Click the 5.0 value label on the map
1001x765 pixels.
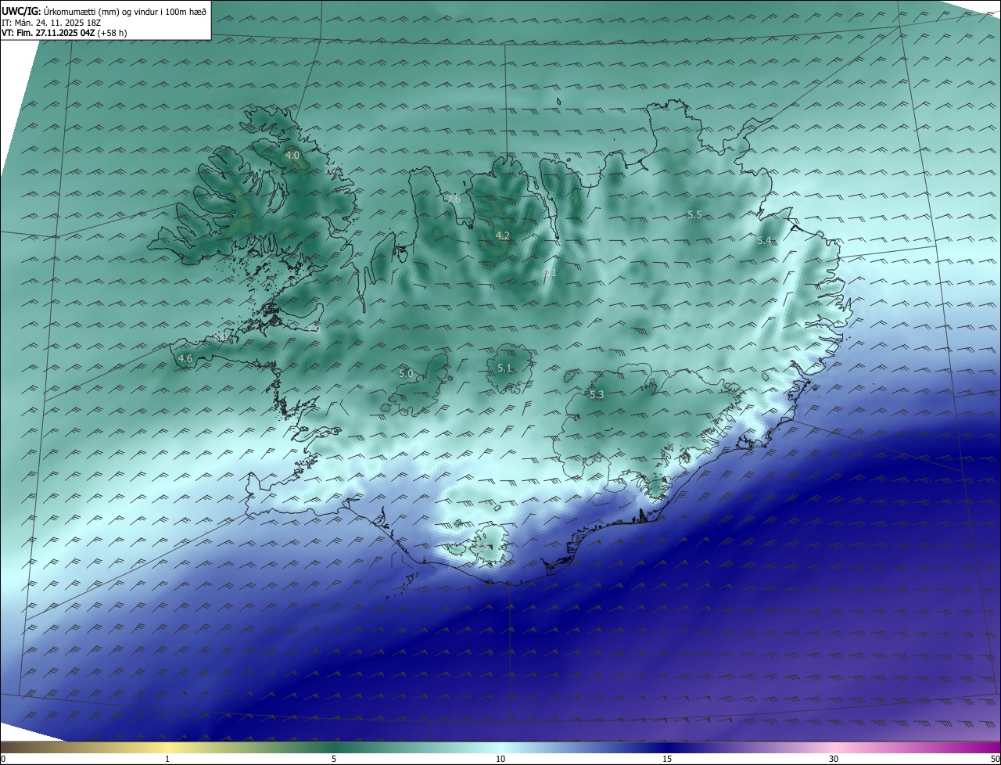[406, 374]
